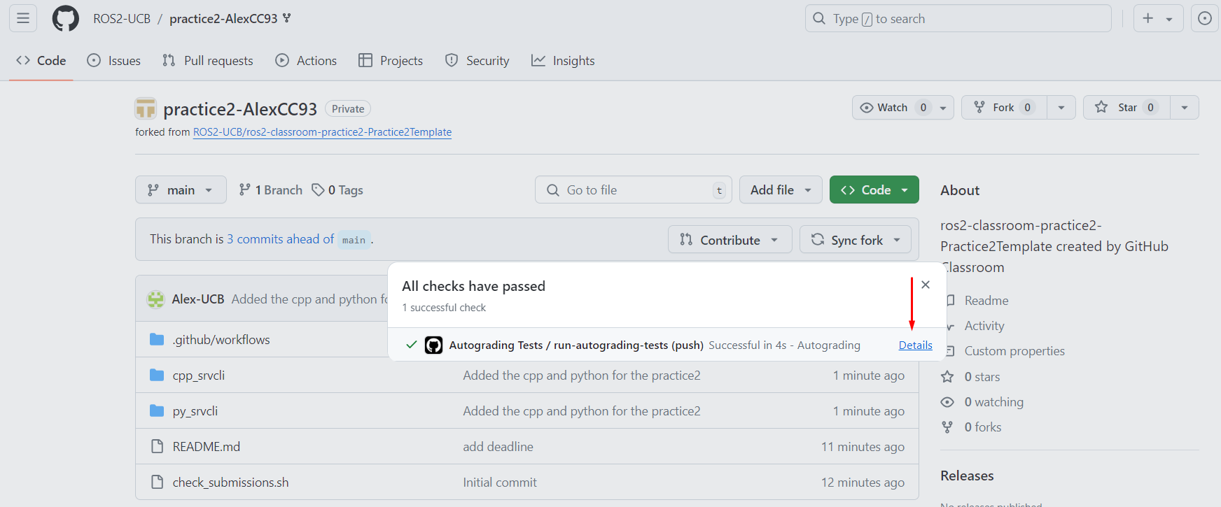
Task: Open the green Code dropdown button
Action: 874,190
